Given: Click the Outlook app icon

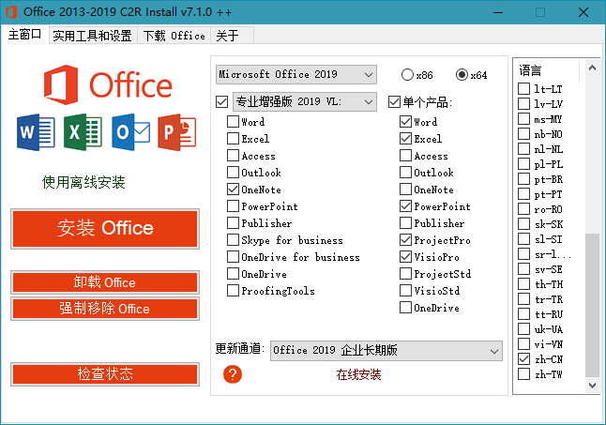Looking at the screenshot, I should (130, 132).
